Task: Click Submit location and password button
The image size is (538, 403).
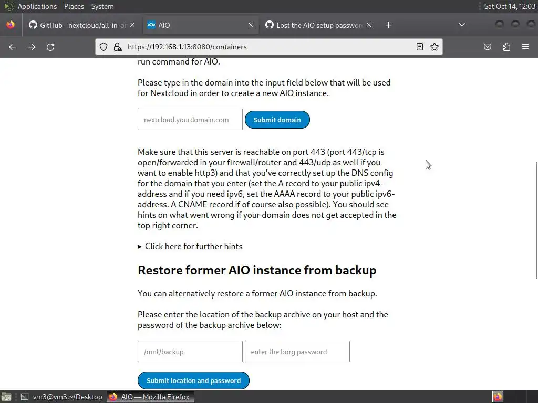Action: pyautogui.click(x=193, y=380)
